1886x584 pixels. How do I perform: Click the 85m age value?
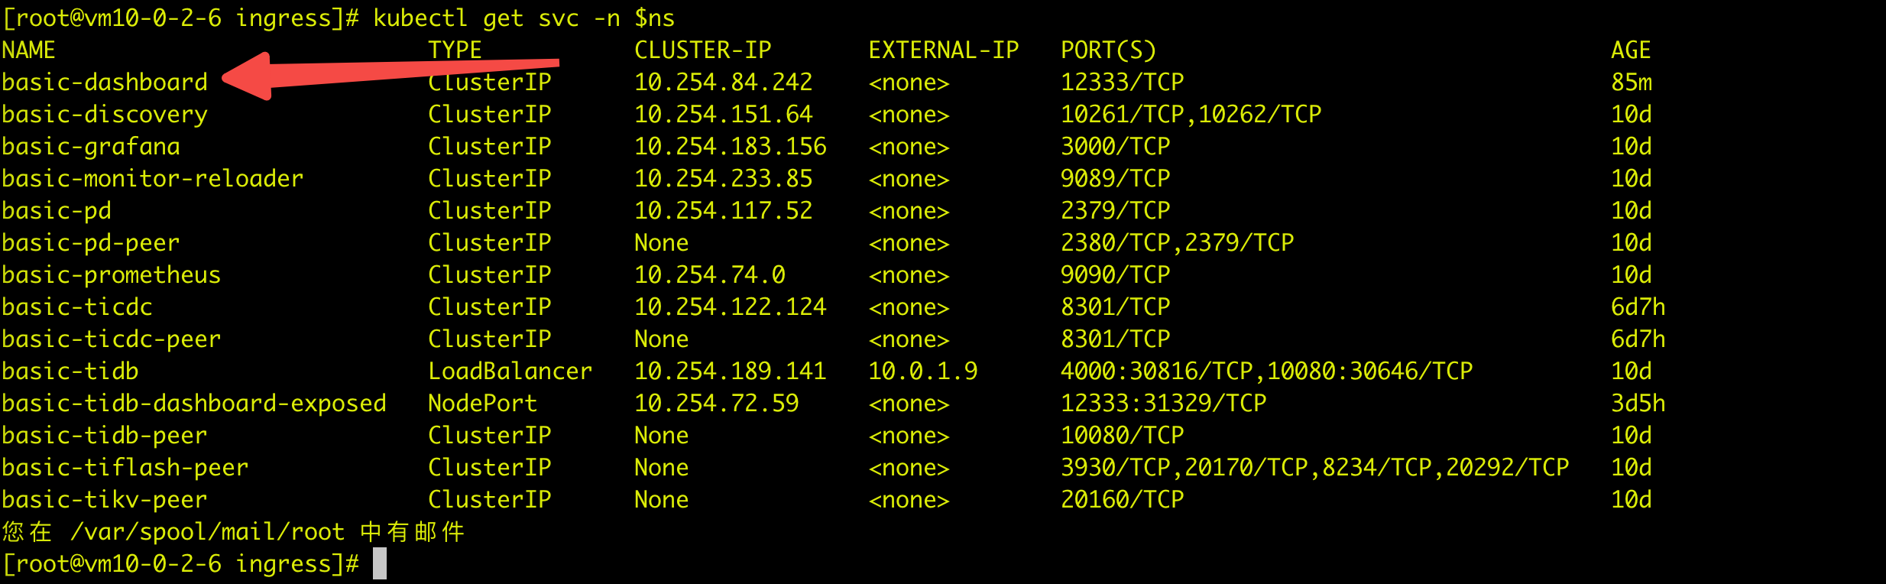click(1632, 82)
